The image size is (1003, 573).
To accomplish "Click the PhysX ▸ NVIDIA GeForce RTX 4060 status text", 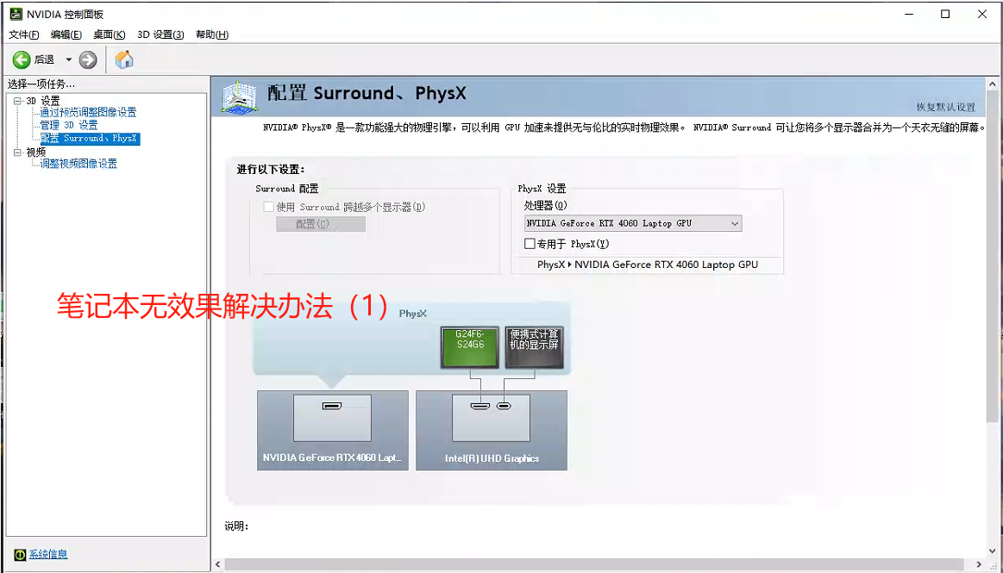I will (x=648, y=265).
